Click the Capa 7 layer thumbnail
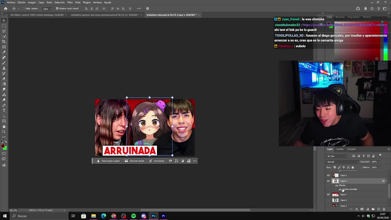Screen dimensions: 391x220 click(x=335, y=195)
